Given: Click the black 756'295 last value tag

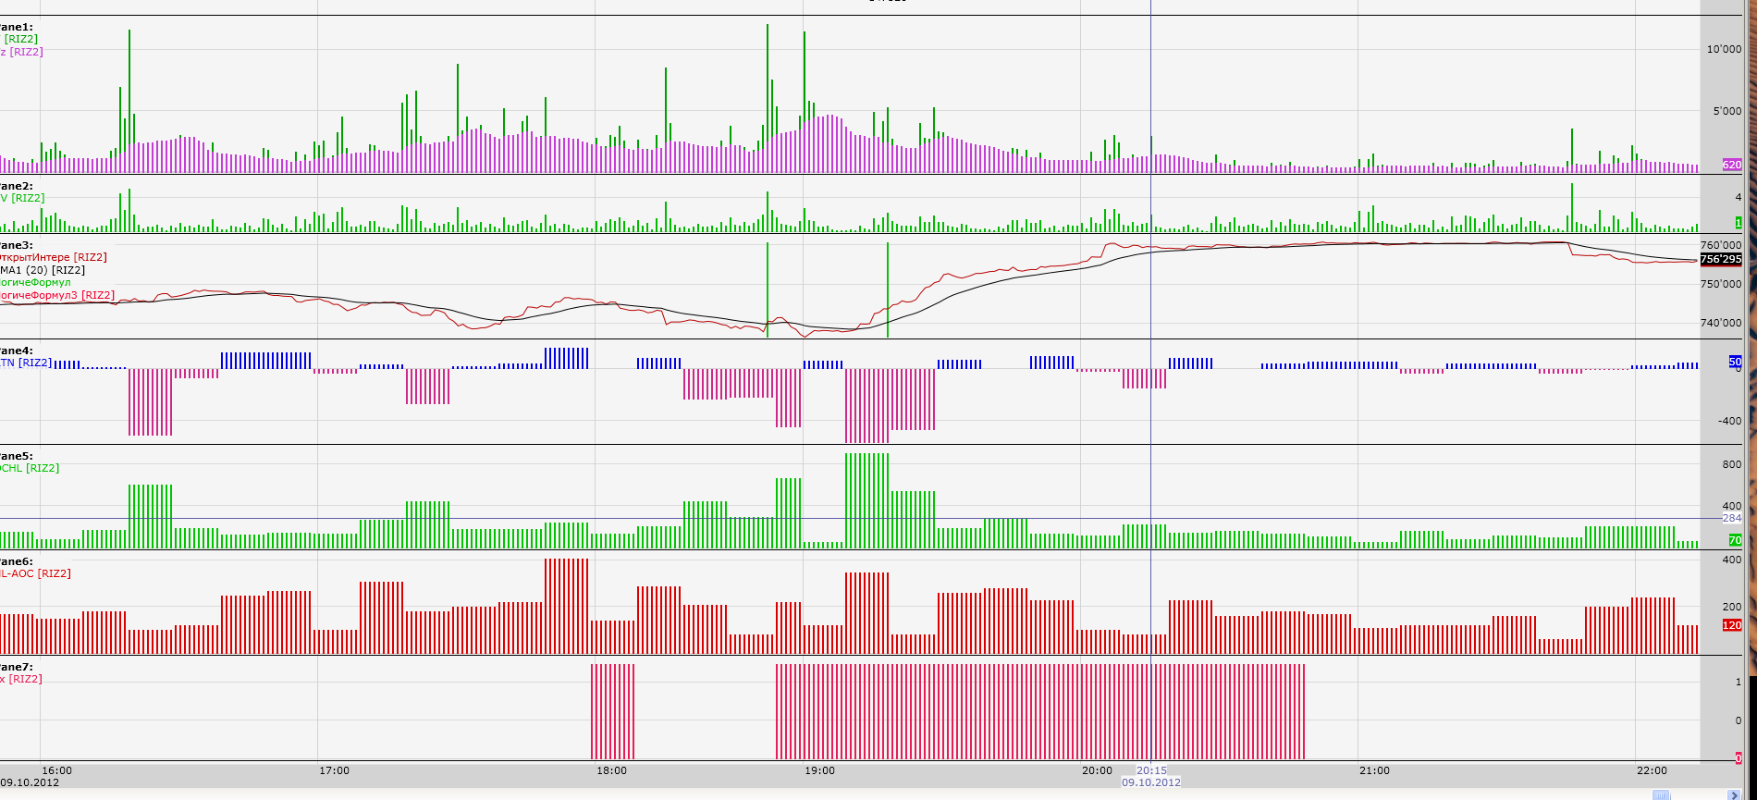Looking at the screenshot, I should pyautogui.click(x=1721, y=260).
